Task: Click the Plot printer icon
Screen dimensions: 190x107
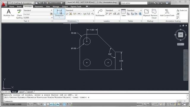Action: point(61,3)
